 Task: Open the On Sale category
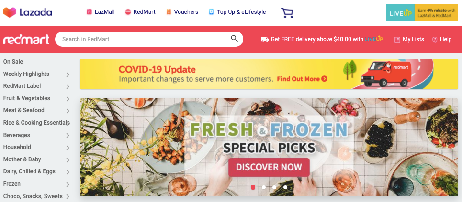pos(13,62)
